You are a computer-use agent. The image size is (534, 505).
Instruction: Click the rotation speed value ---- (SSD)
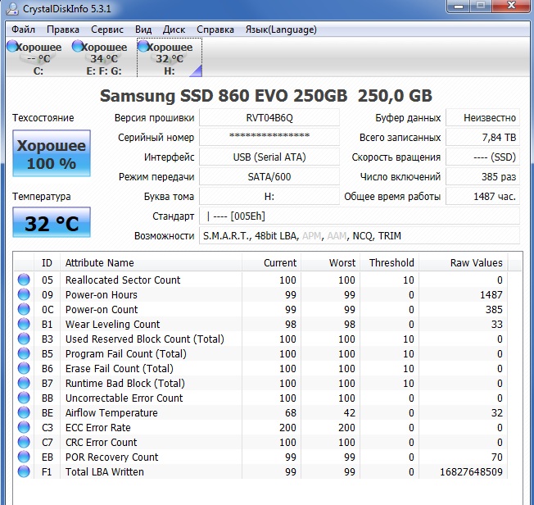pyautogui.click(x=482, y=157)
